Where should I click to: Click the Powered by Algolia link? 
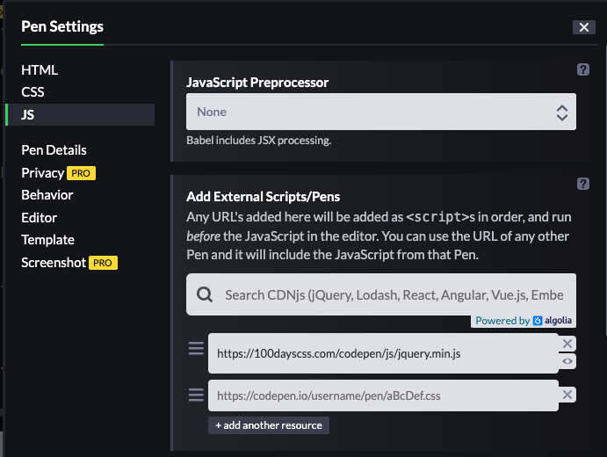click(x=524, y=321)
